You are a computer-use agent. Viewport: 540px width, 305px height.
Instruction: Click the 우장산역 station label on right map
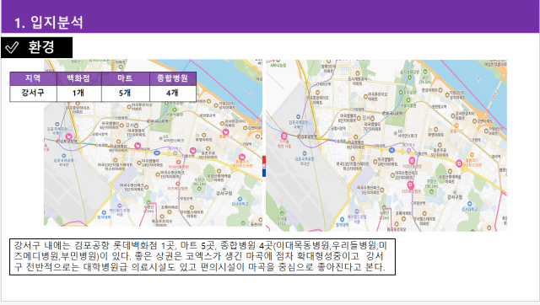pos(419,203)
